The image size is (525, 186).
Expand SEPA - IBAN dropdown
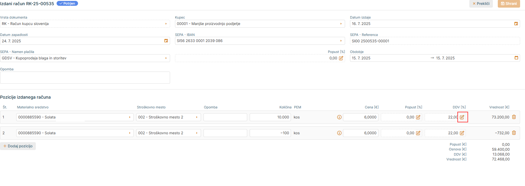click(341, 41)
